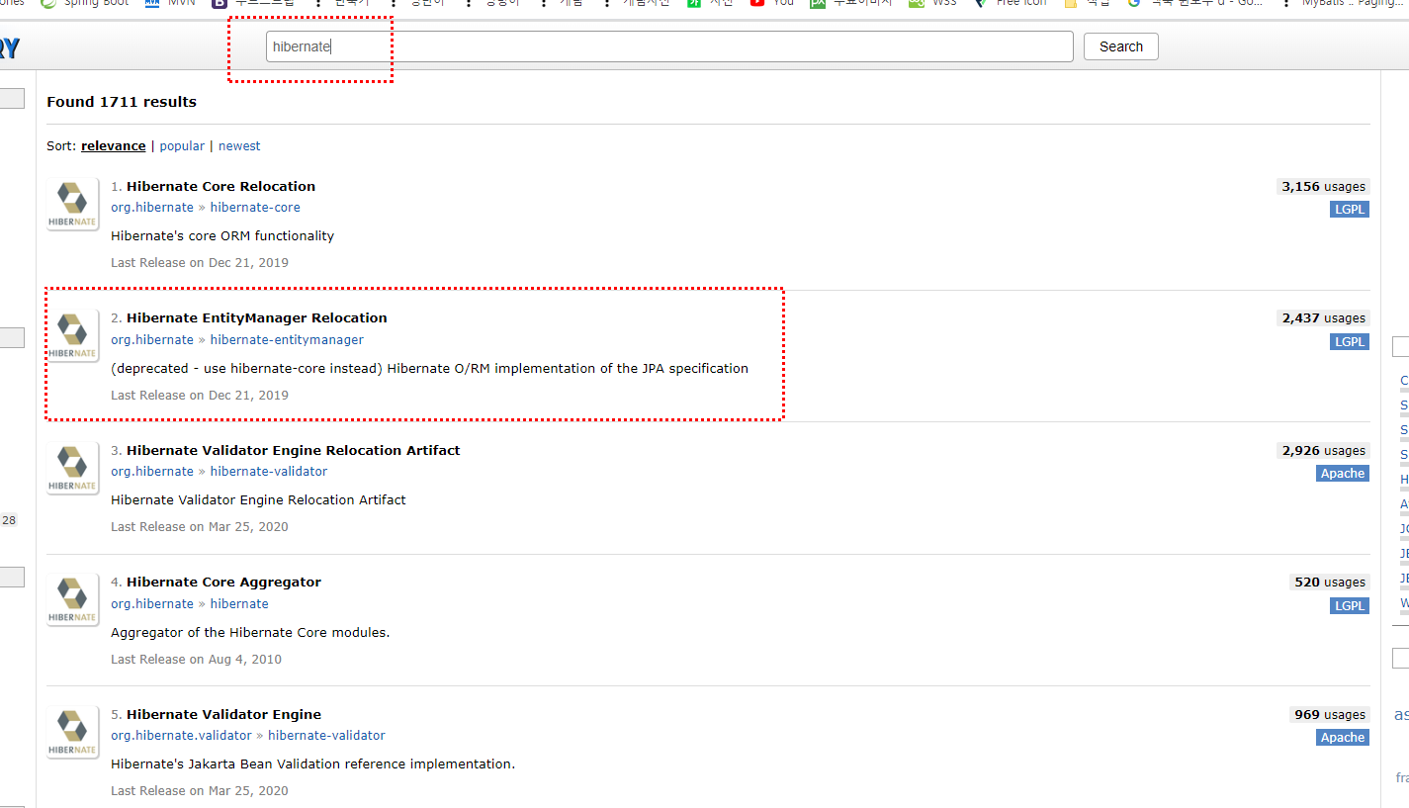
Task: Click org.hibernate group link of Hibernate Core Relocation
Action: (x=152, y=208)
